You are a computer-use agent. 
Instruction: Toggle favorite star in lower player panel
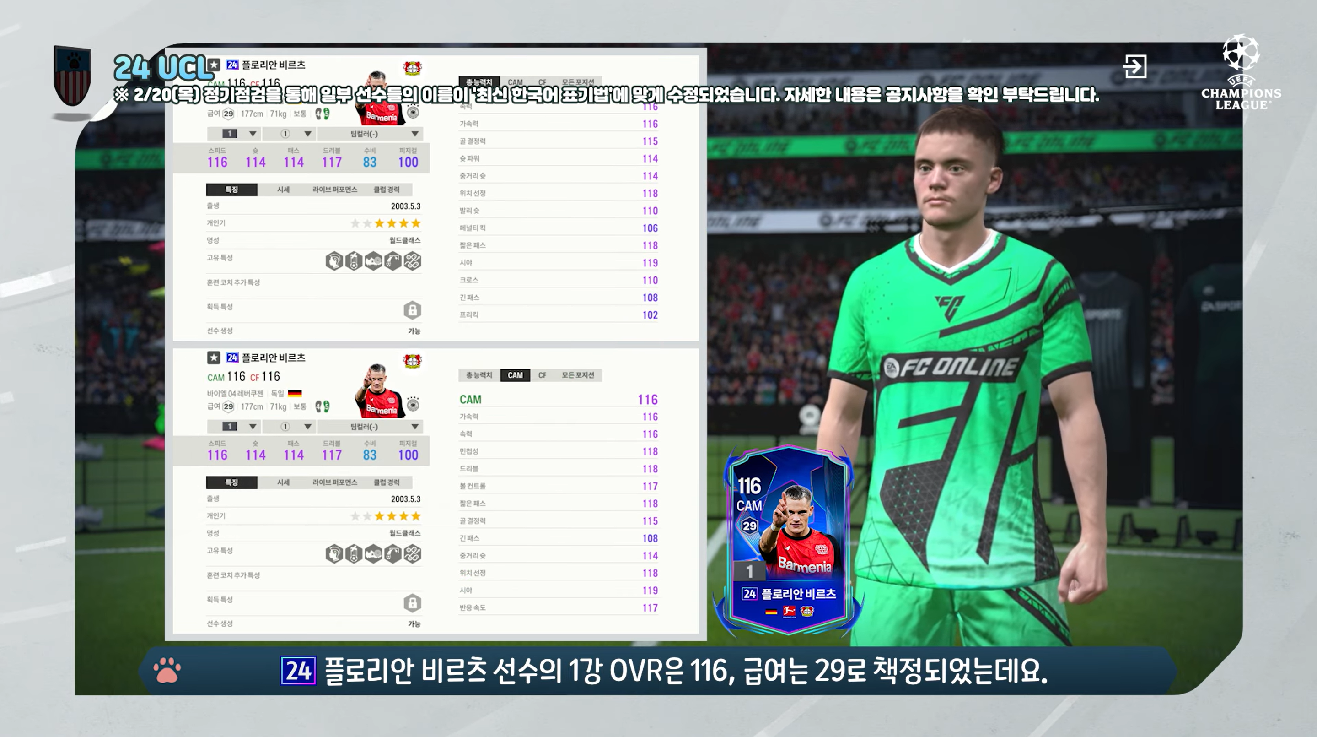pos(214,358)
